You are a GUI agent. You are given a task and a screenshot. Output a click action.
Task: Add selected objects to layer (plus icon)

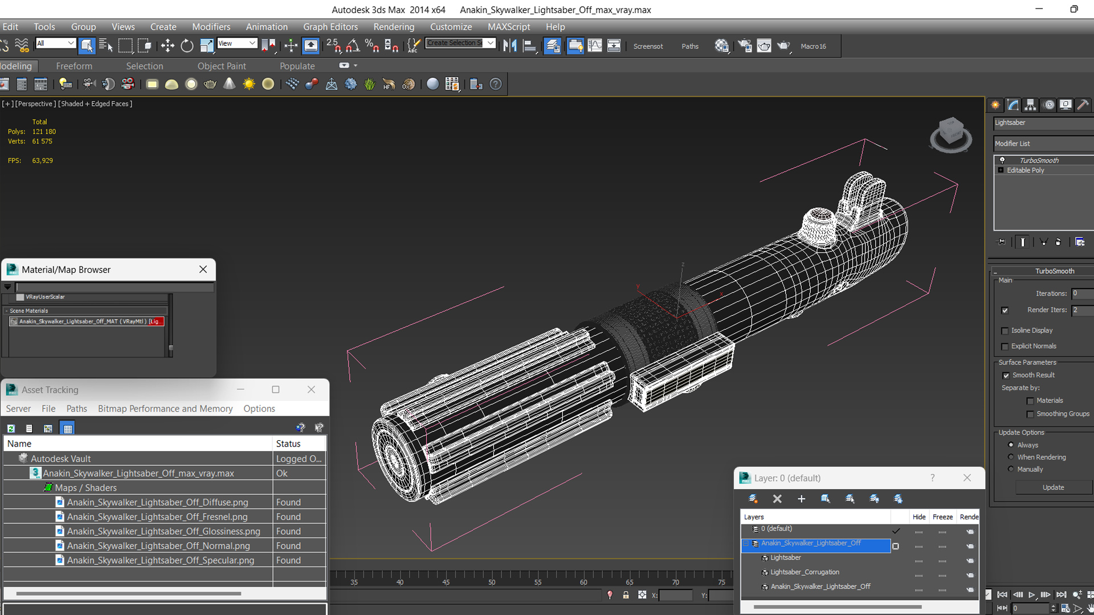tap(801, 499)
